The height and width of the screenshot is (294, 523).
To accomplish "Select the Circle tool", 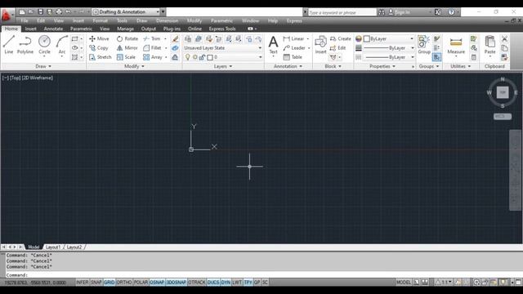I will click(x=44, y=45).
